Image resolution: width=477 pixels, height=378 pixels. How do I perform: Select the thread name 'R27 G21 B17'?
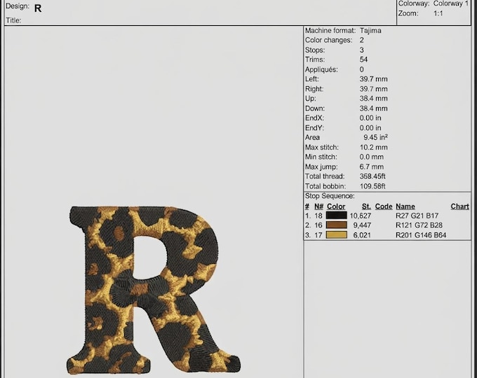point(417,216)
